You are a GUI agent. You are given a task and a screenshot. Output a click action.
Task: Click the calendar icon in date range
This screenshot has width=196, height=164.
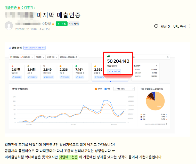77,57
